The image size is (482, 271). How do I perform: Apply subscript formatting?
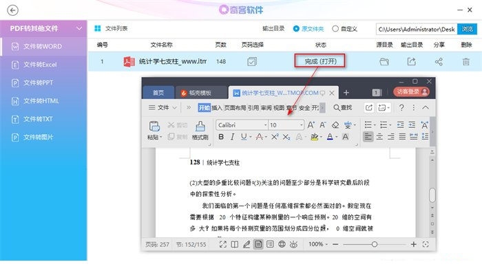[286, 137]
